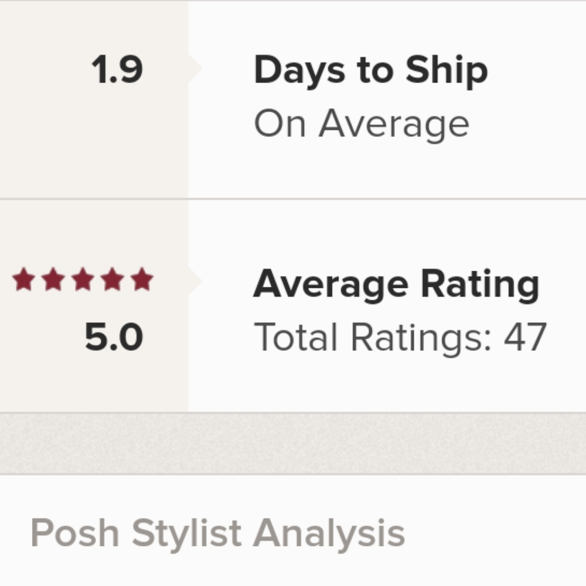Click the fifth and last rating star

(142, 279)
